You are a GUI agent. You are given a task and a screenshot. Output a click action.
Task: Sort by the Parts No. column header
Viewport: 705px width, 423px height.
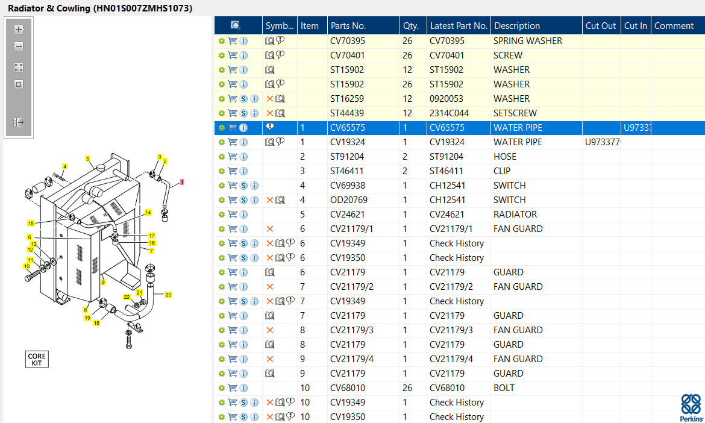tap(348, 26)
